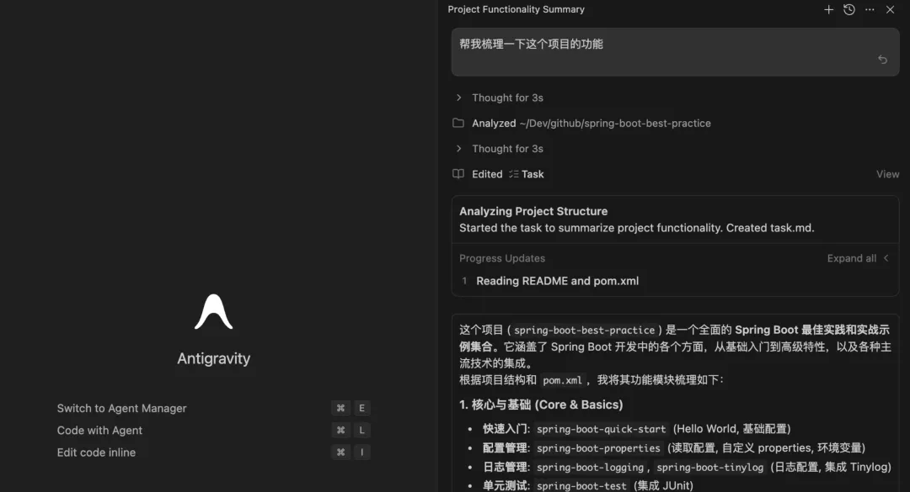Click the book icon beside Edited Task
Screen dimensions: 910x492
[x=458, y=174]
